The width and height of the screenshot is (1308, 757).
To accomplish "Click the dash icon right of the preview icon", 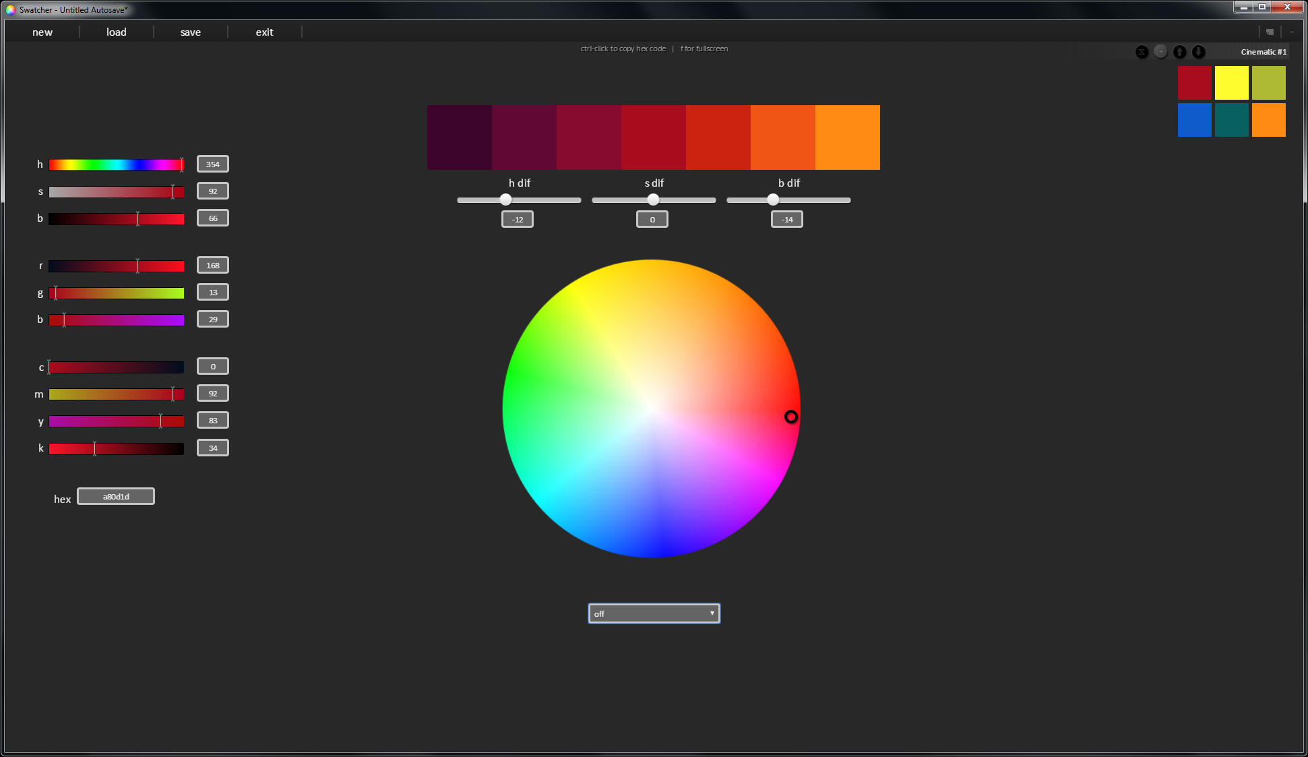I will (1292, 31).
